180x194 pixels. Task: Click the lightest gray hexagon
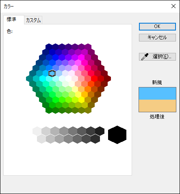coord(37,131)
